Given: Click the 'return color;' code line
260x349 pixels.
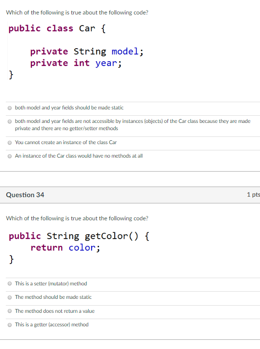Looking at the screenshot, I should [x=66, y=248].
